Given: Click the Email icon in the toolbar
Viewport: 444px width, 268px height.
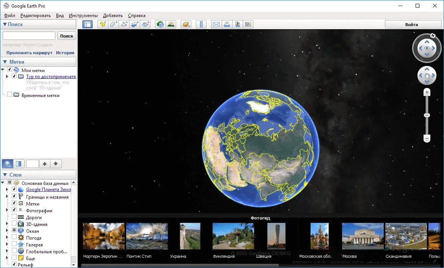Looking at the screenshot, I should coord(216,24).
